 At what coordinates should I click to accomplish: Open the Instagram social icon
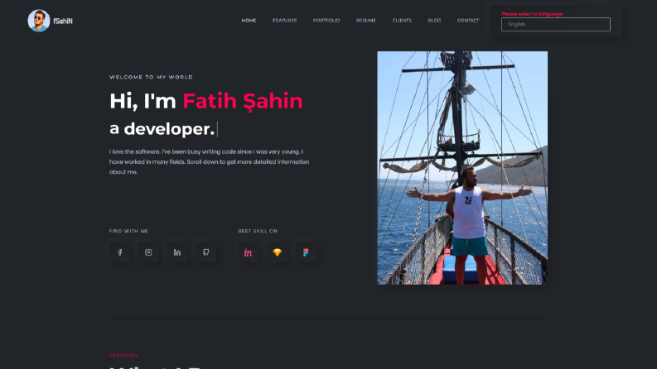(x=148, y=252)
